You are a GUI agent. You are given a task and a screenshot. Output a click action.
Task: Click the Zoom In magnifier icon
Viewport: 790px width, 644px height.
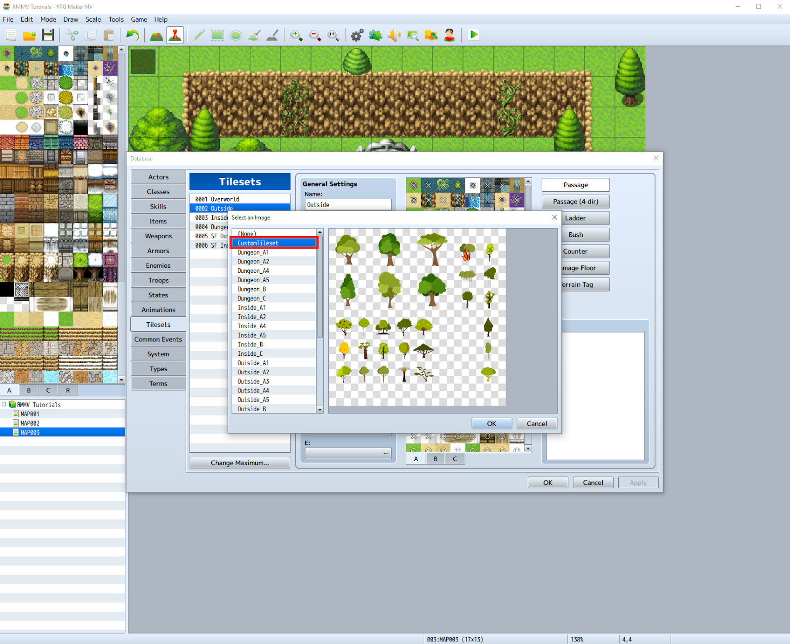point(296,35)
